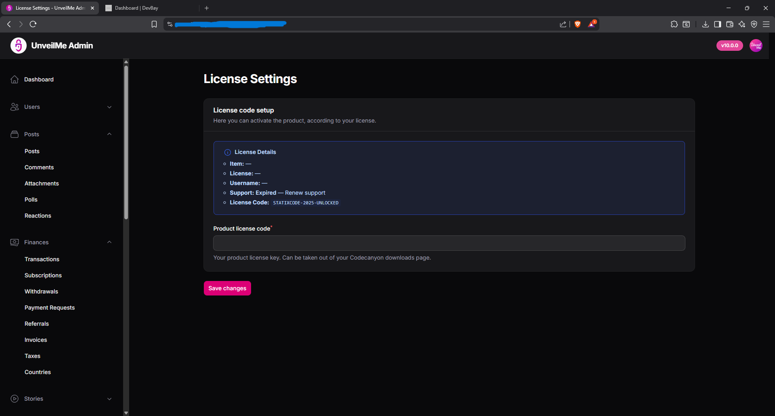Open Leo AI sparkle icon in toolbar

tap(742, 24)
